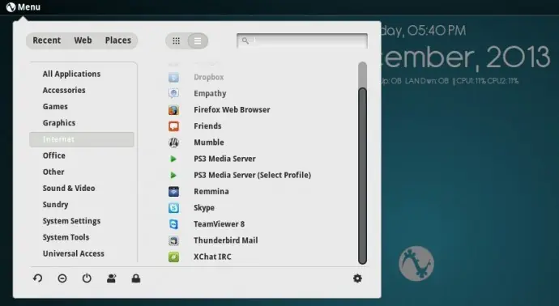Click the switch user icon

pos(111,278)
